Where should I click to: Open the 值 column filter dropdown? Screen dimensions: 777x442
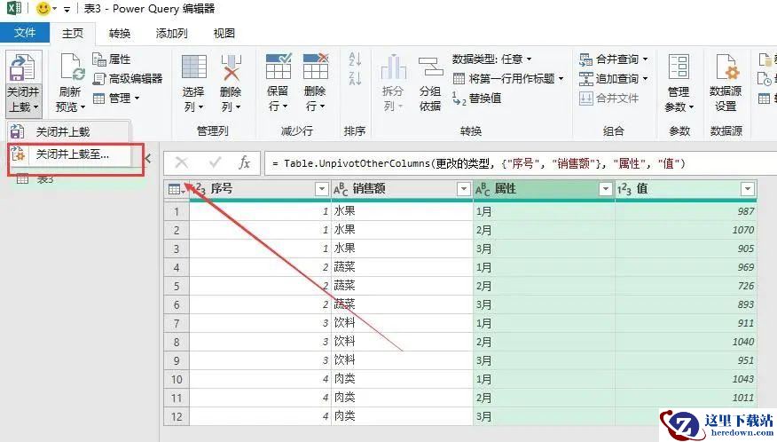pos(747,189)
